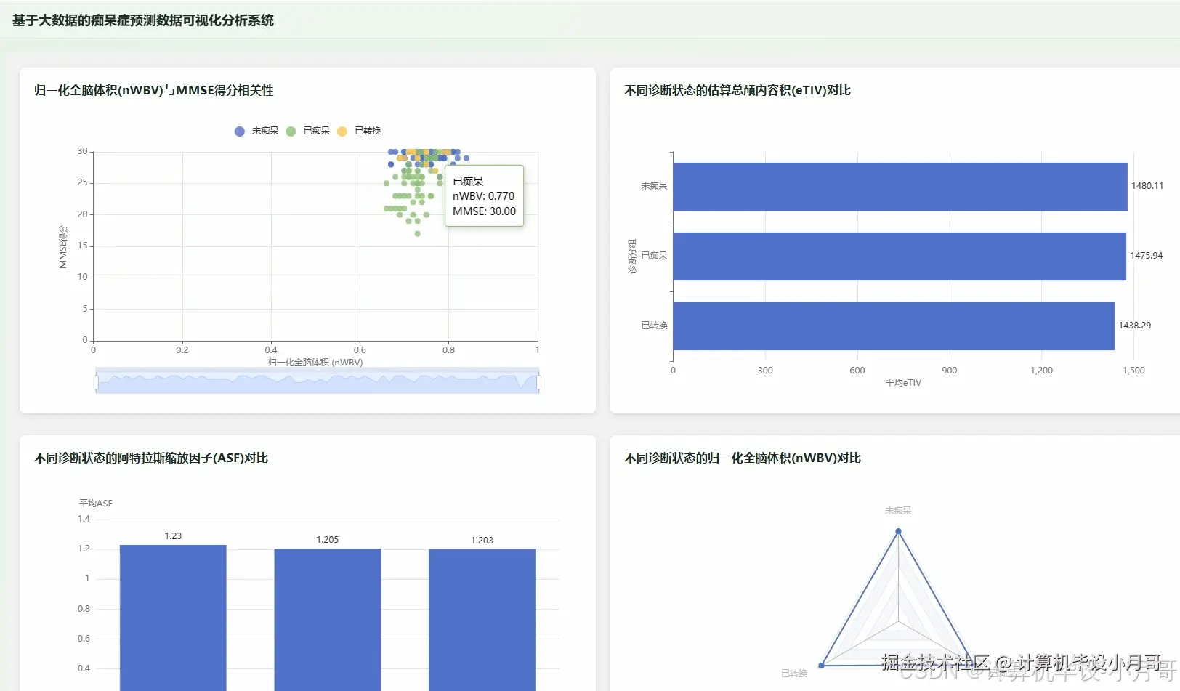The height and width of the screenshot is (691, 1180).
Task: Click the ASF column labeled 1.205
Action: 328,620
